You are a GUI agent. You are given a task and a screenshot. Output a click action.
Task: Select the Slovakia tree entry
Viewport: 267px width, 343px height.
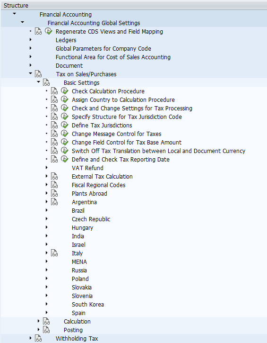tap(82, 288)
